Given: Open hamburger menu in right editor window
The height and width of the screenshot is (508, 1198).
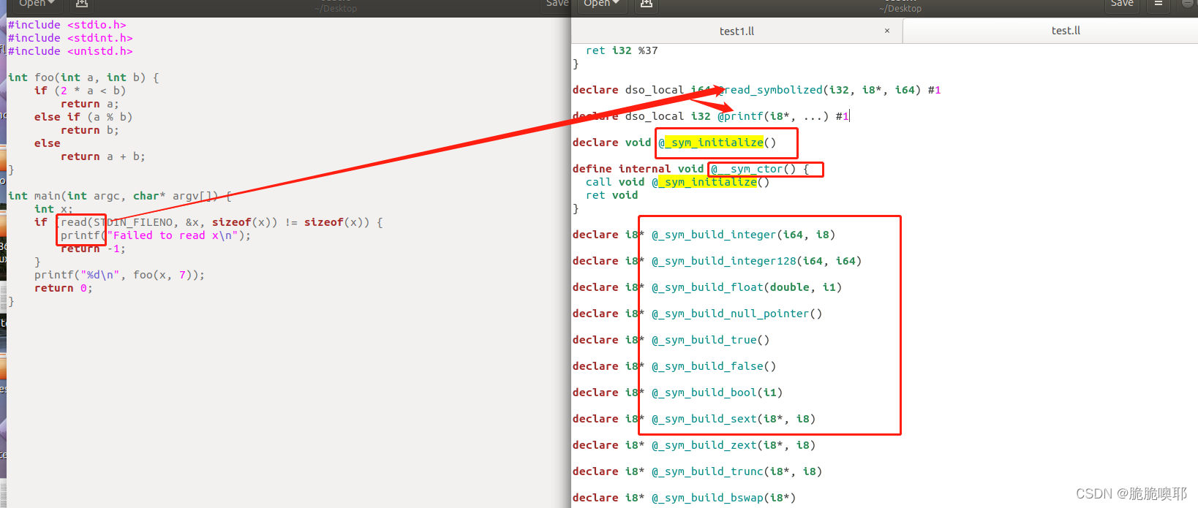Looking at the screenshot, I should tap(1159, 4).
